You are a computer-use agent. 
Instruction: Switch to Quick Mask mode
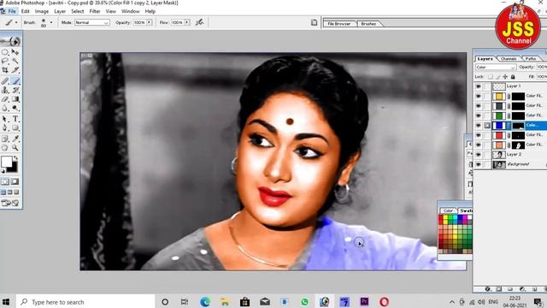(15, 181)
